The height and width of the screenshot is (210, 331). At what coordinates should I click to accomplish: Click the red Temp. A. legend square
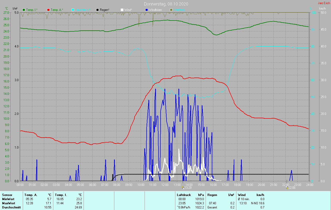coord(48,10)
